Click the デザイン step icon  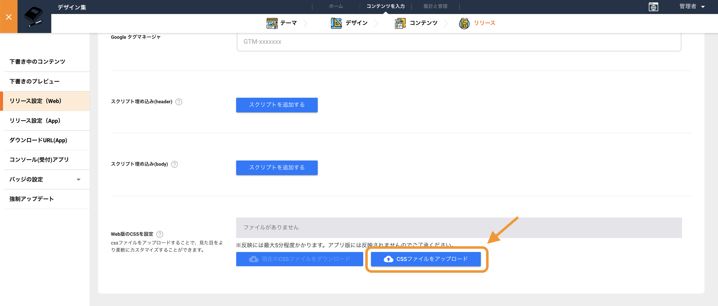point(336,23)
